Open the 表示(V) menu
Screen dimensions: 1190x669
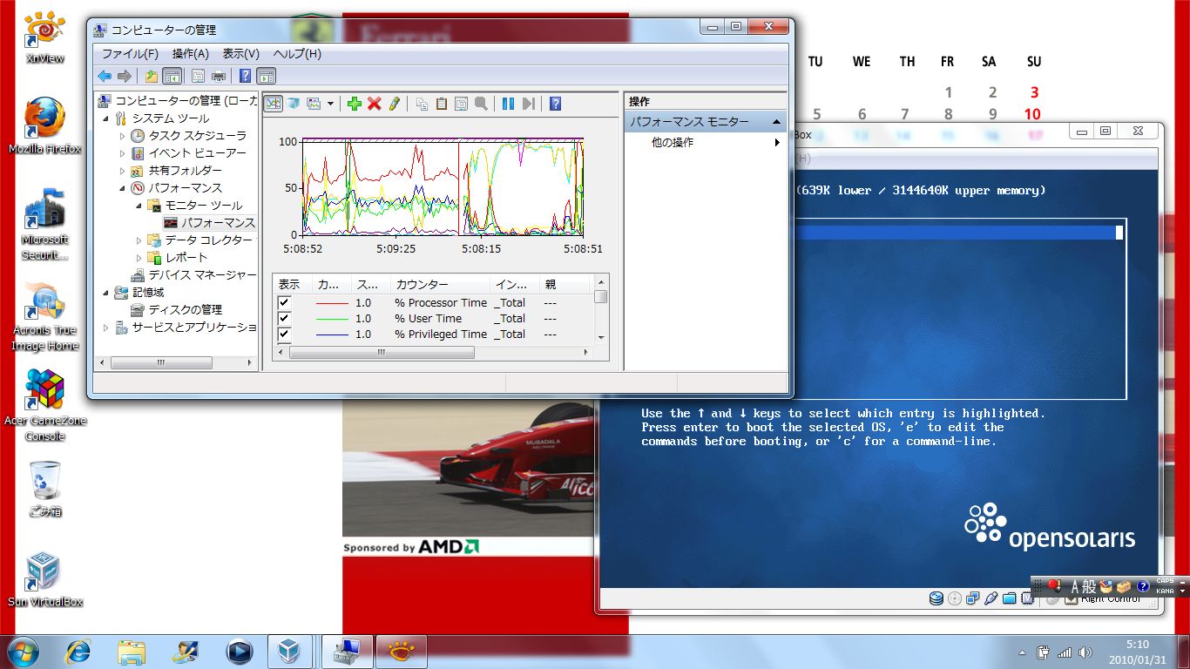(240, 54)
